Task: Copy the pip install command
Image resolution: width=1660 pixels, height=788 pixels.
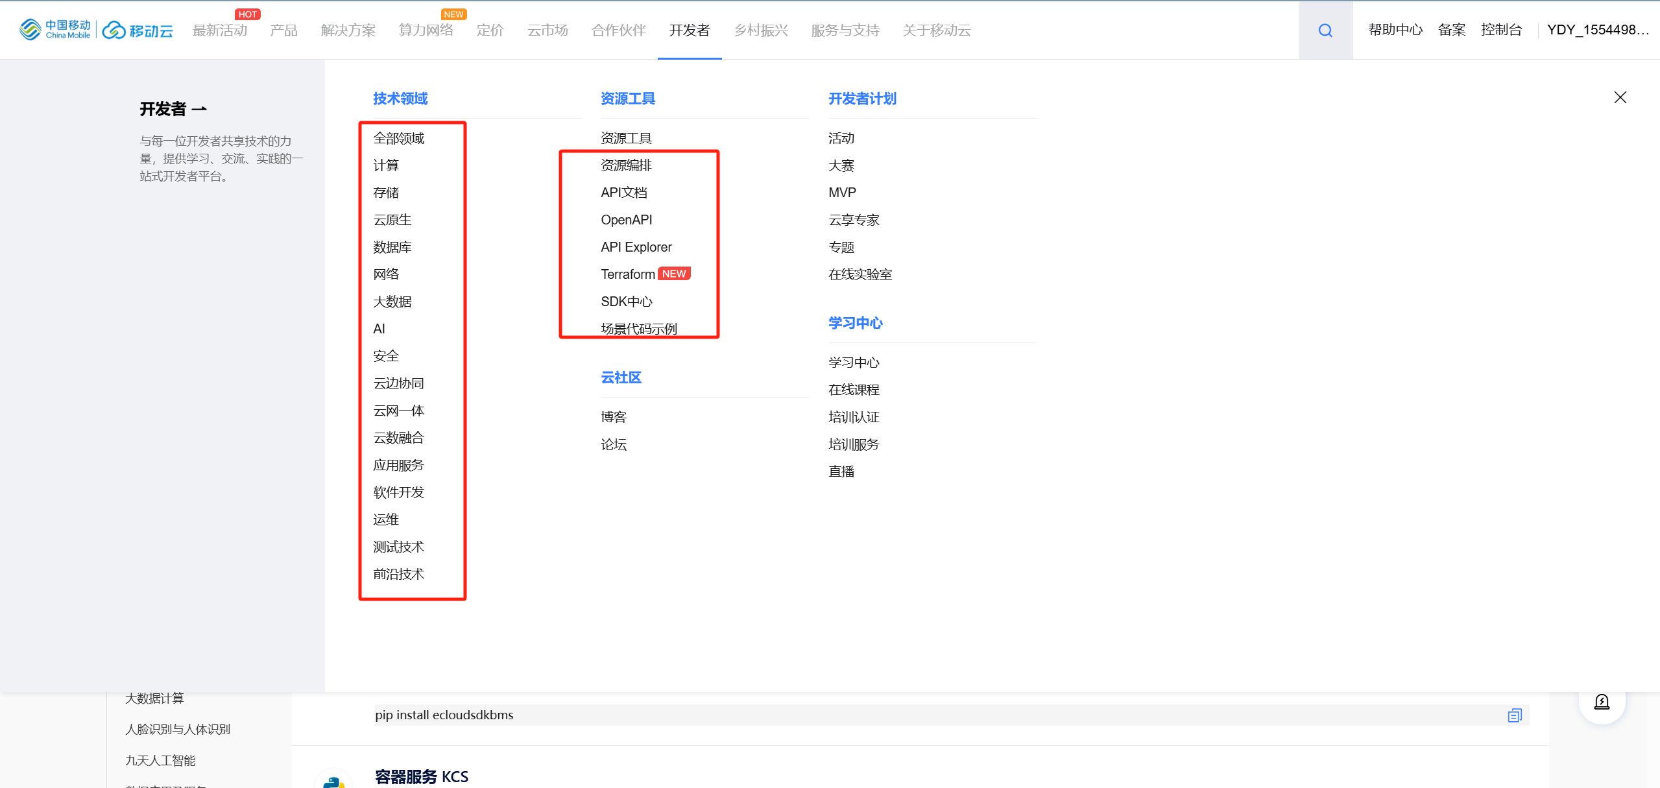Action: (1515, 715)
